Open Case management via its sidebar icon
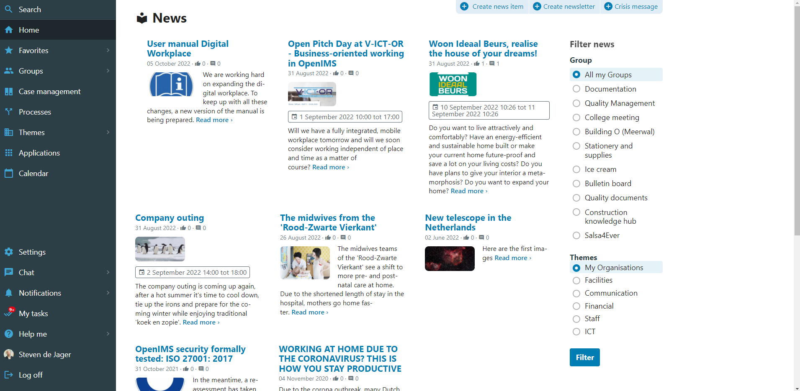This screenshot has width=800, height=391. [9, 92]
